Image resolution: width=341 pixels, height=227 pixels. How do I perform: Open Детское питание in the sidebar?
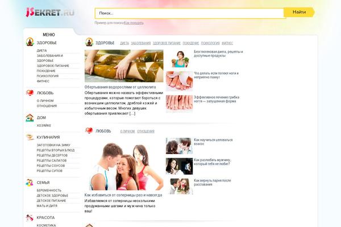[x=51, y=201]
